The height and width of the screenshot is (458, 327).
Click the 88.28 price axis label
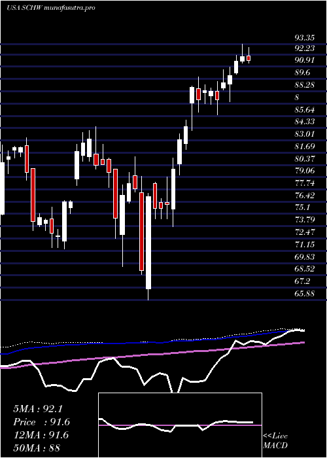pyautogui.click(x=304, y=85)
